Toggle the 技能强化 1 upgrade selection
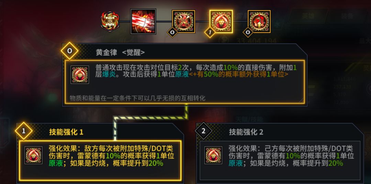This screenshot has height=184, width=371. point(100,161)
